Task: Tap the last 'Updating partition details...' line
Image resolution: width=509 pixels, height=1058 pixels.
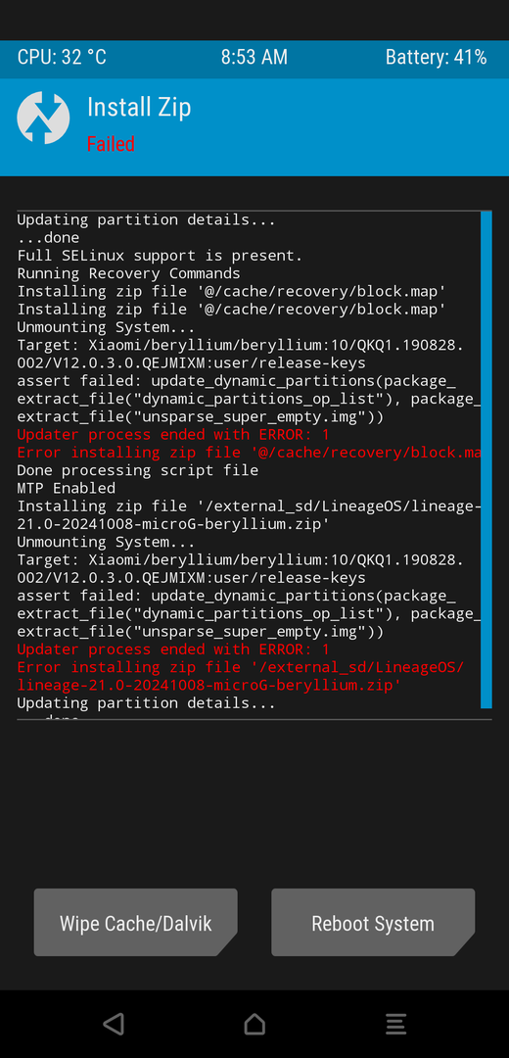Action: point(146,703)
